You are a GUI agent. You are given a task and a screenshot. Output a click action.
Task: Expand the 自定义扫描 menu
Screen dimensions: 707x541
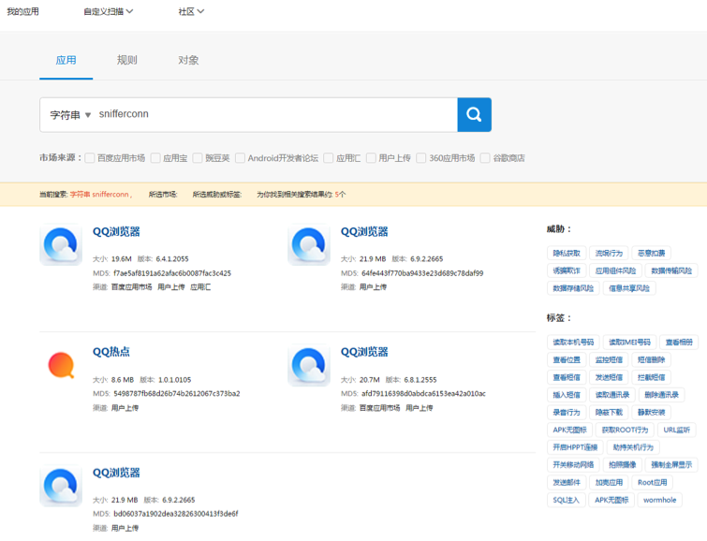[x=109, y=11]
